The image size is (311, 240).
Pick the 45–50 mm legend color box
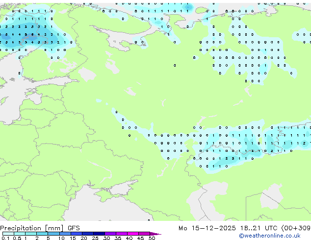coord(144,234)
